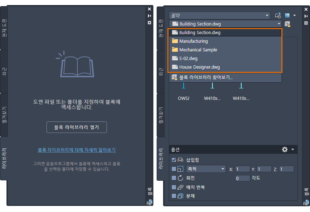Click browse block library icon beside dropdown

(x=287, y=24)
